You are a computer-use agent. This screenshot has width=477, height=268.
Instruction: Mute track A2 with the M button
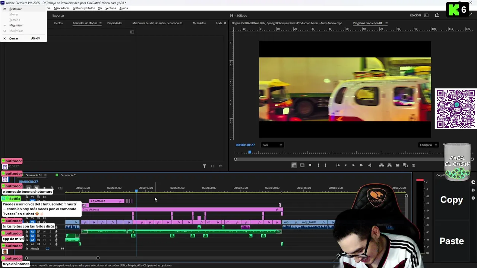pos(44,232)
